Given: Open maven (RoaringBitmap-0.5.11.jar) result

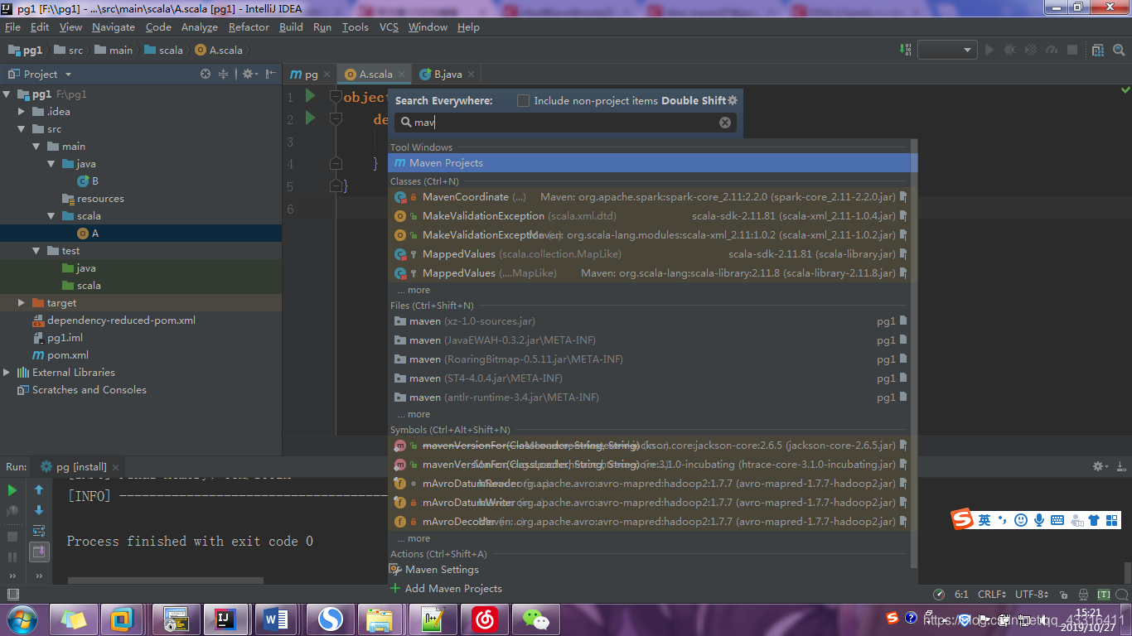Looking at the screenshot, I should click(650, 359).
